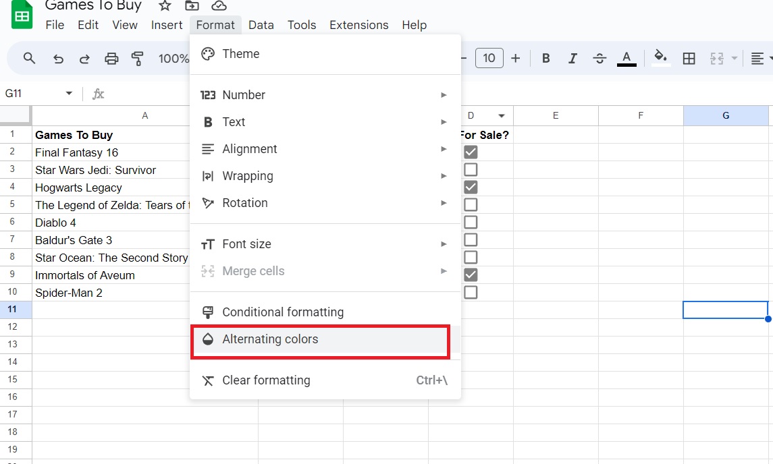Click the search magnifier icon in toolbar

click(29, 58)
